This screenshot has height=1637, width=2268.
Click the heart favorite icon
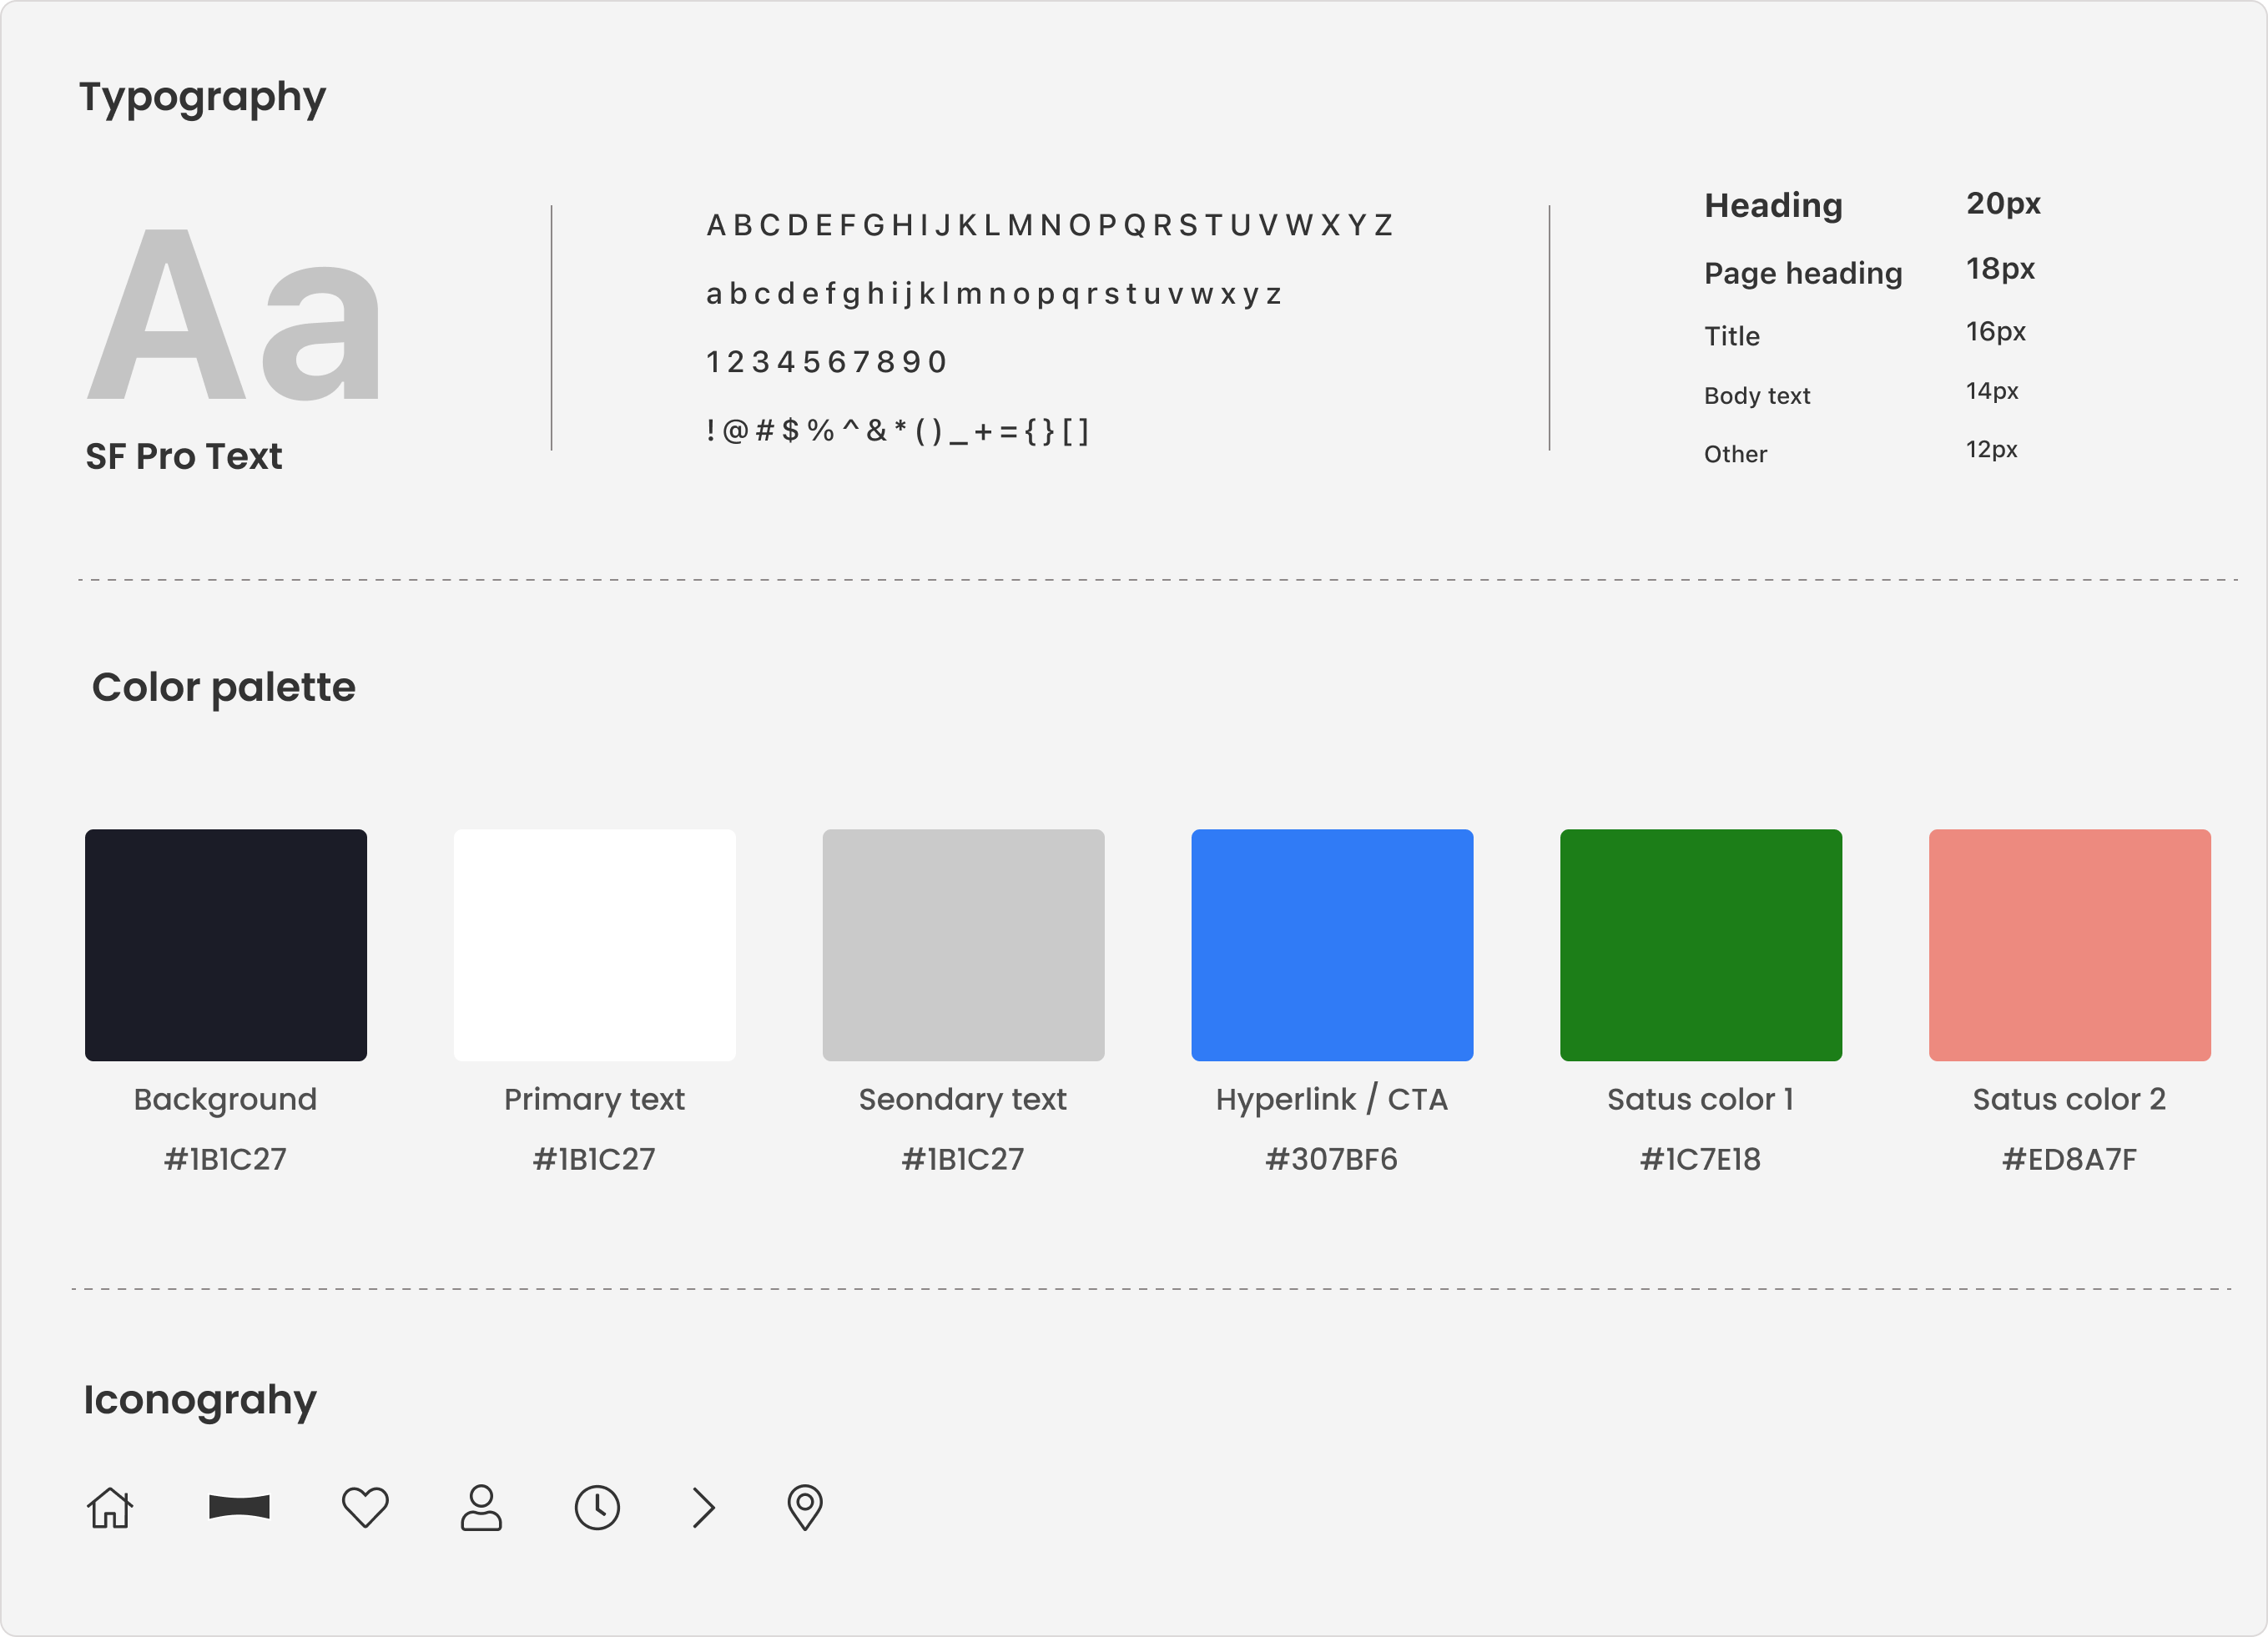tap(365, 1507)
